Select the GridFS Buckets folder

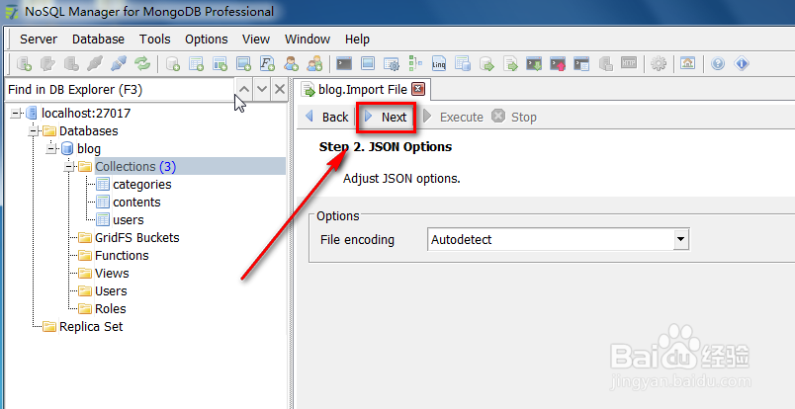pos(136,238)
